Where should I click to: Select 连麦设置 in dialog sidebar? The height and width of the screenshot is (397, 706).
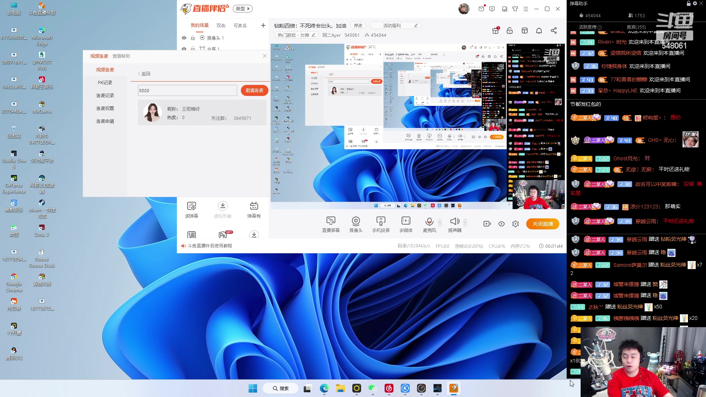click(x=105, y=108)
